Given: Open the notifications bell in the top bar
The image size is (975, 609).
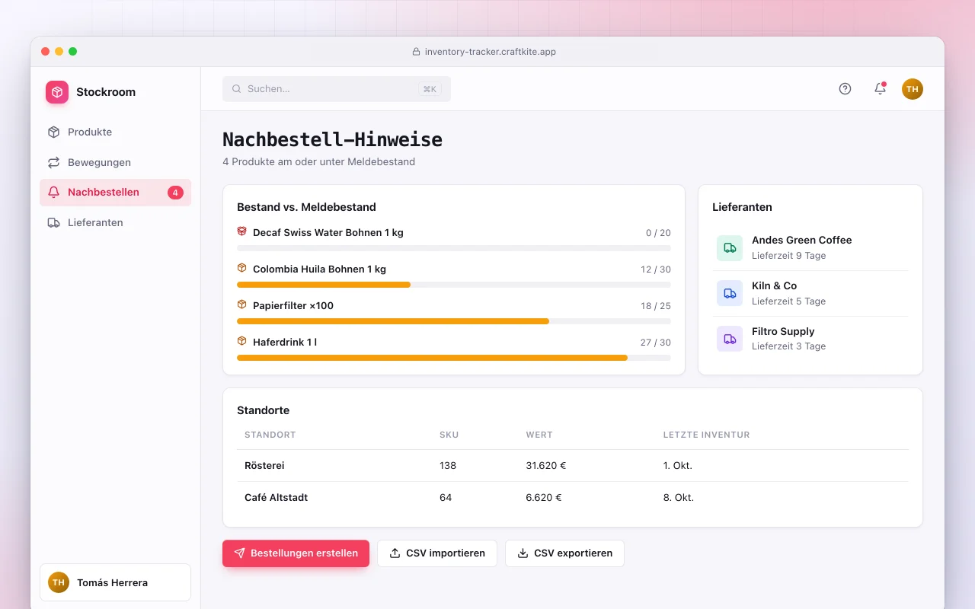Looking at the screenshot, I should coord(880,89).
